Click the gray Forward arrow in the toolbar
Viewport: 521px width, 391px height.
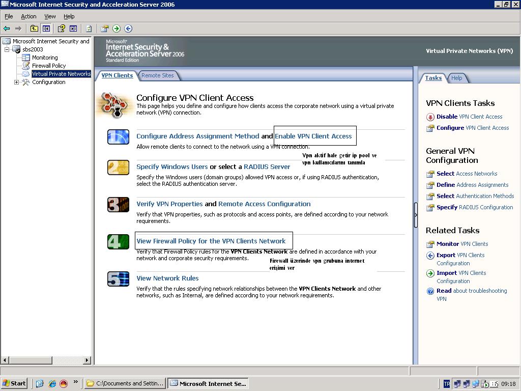point(18,29)
